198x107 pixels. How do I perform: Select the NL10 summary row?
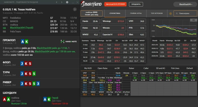pyautogui.click(x=113, y=57)
